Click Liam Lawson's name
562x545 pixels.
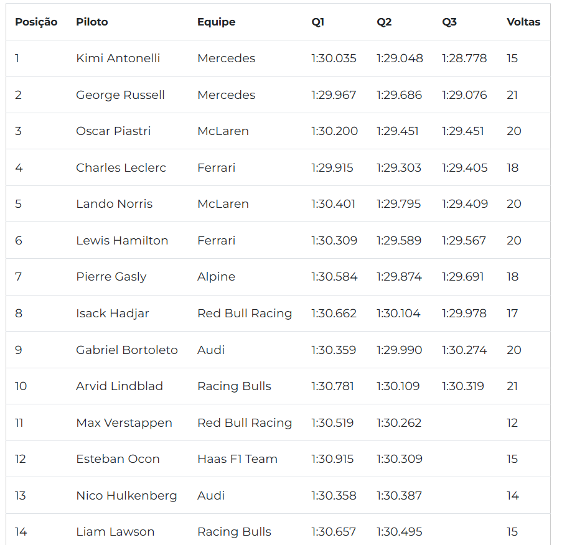tap(115, 532)
